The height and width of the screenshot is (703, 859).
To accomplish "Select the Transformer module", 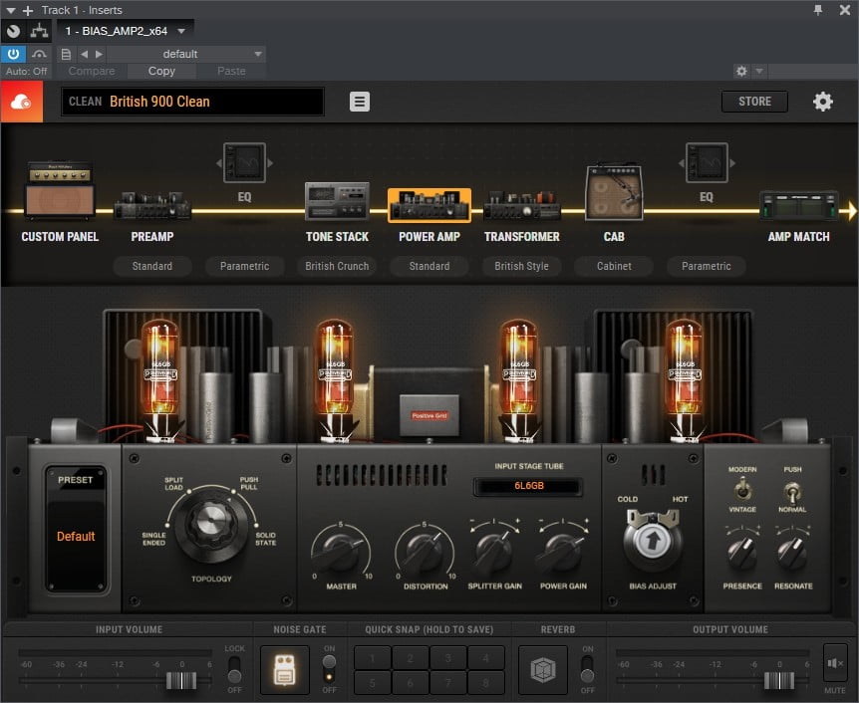I will [x=521, y=205].
